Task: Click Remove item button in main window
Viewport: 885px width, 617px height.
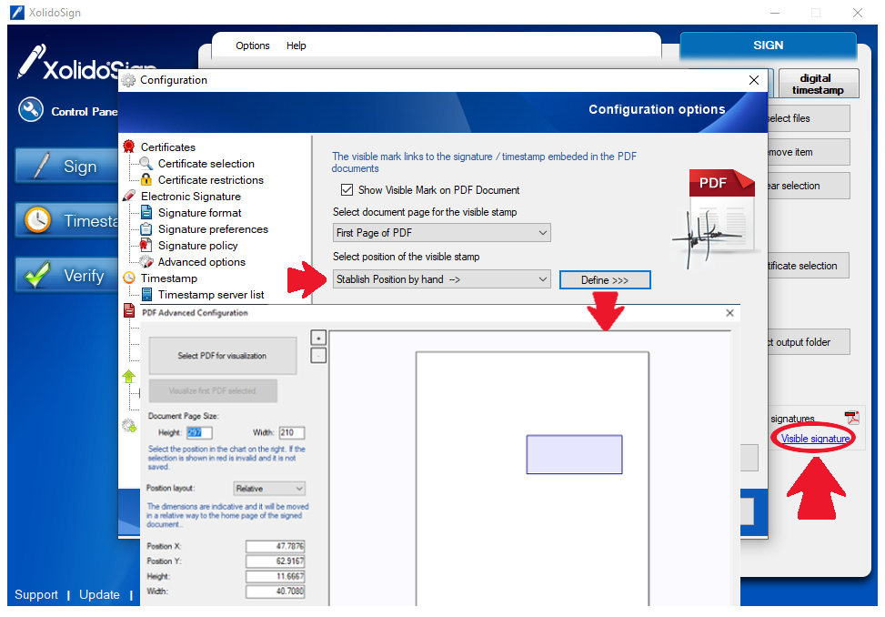Action: (x=809, y=152)
